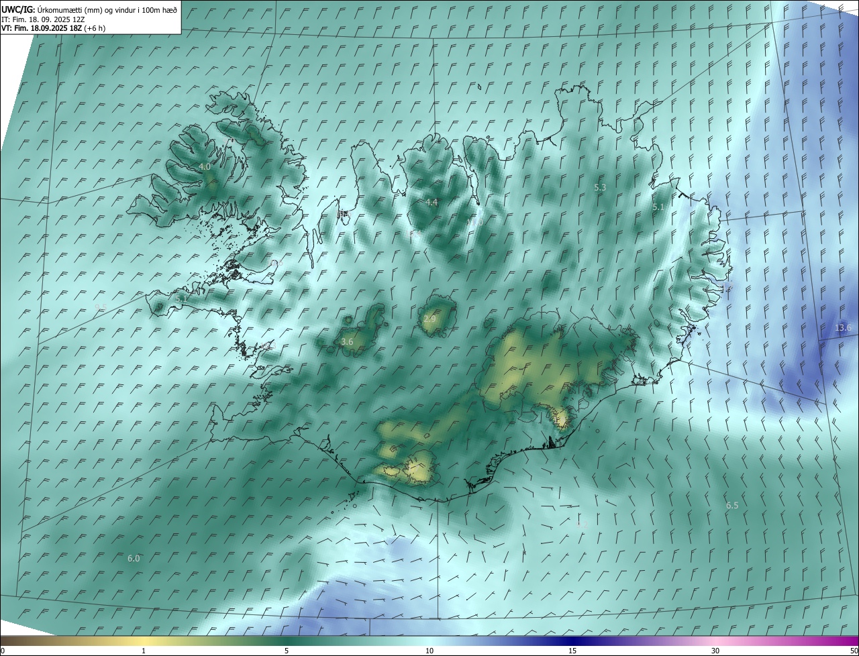Click the 6.5 value over the southeast ocean
The image size is (859, 656).
click(732, 505)
